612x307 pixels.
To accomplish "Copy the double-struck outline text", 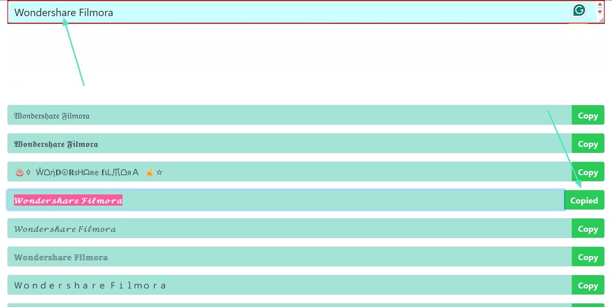I will (588, 257).
